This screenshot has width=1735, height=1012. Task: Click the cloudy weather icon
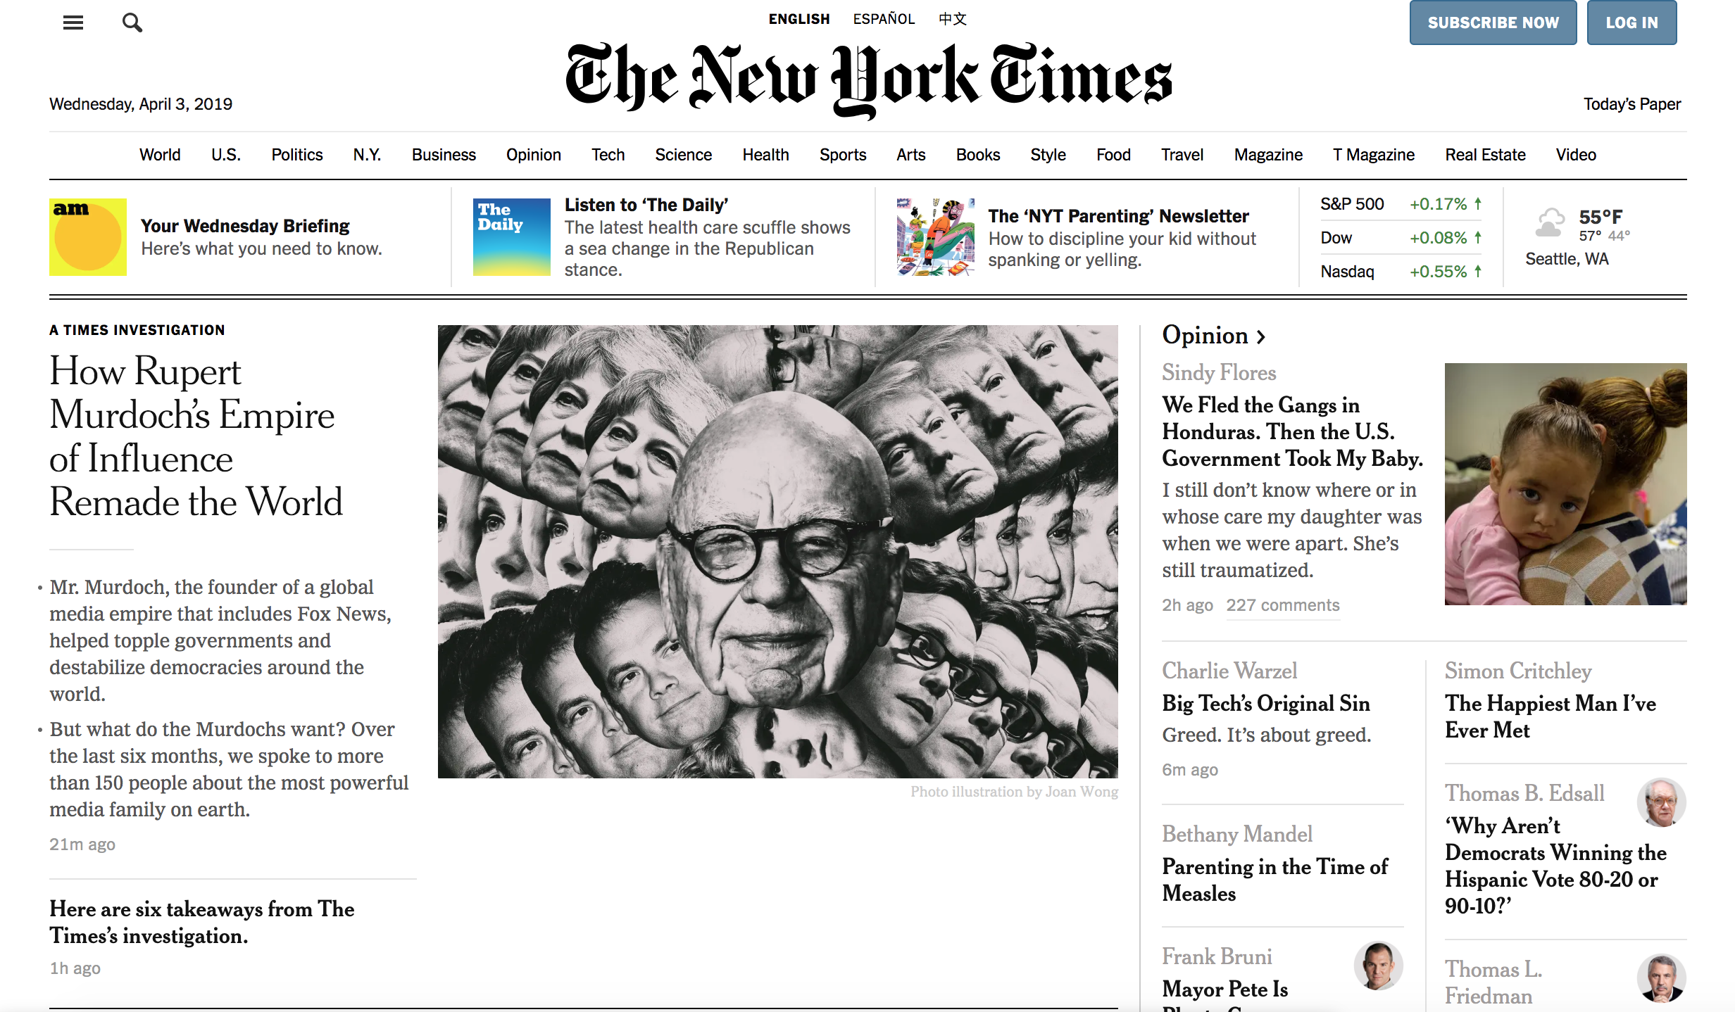click(x=1549, y=223)
